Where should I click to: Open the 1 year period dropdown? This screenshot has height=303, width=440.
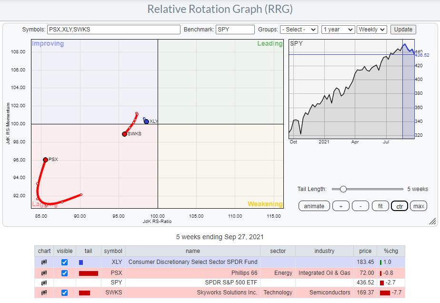click(x=338, y=30)
